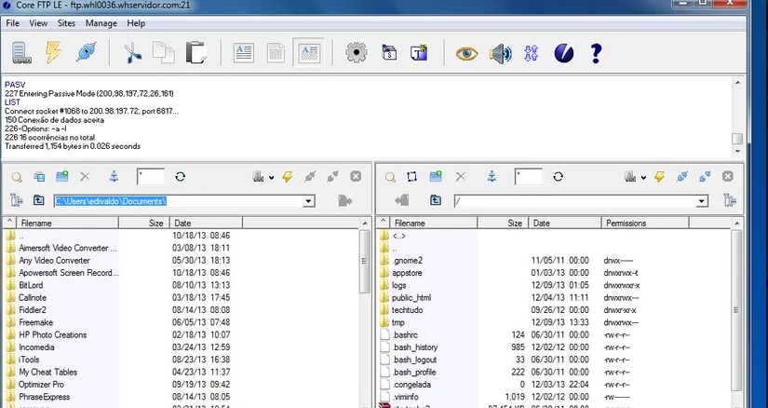
Task: Select the public_html remote folder
Action: [411, 298]
